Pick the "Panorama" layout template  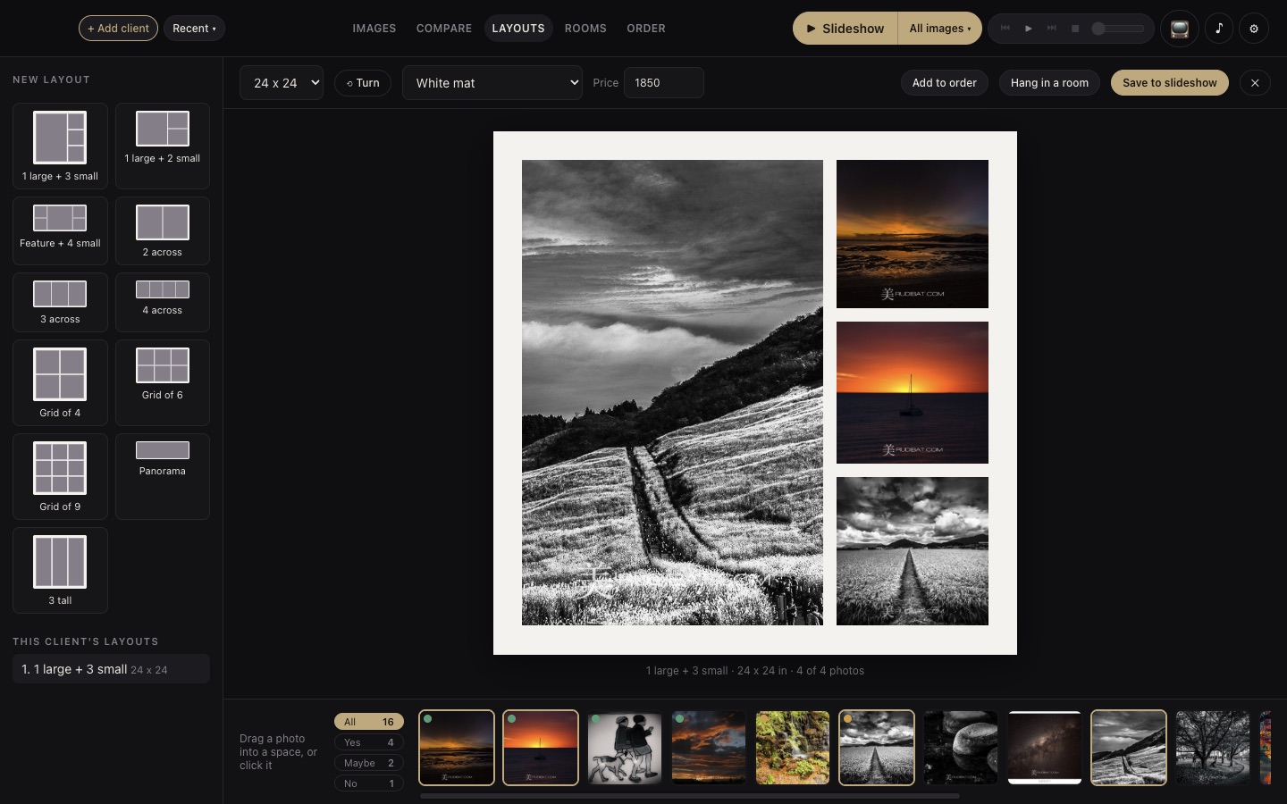[163, 476]
